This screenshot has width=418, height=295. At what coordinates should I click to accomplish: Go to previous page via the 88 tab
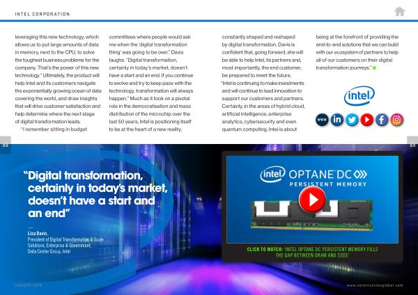6,145
